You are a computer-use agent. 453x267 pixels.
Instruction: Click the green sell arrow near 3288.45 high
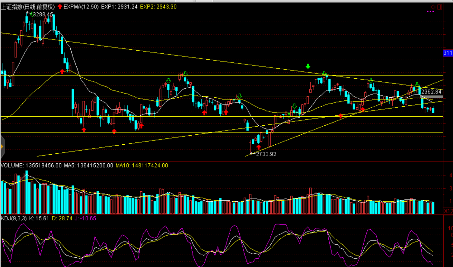coord(32,14)
